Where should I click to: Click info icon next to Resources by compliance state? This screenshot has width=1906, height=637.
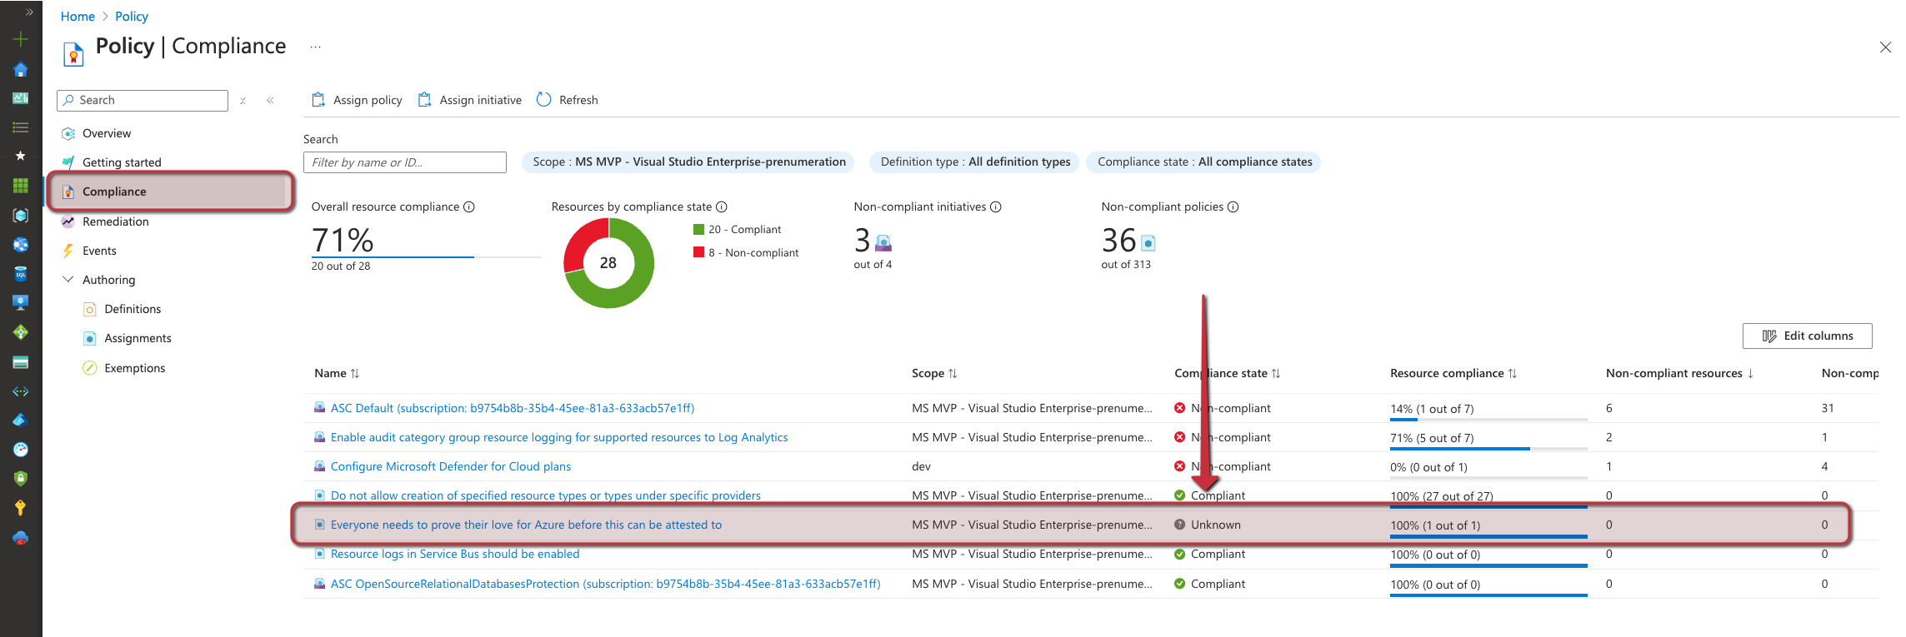(x=722, y=207)
